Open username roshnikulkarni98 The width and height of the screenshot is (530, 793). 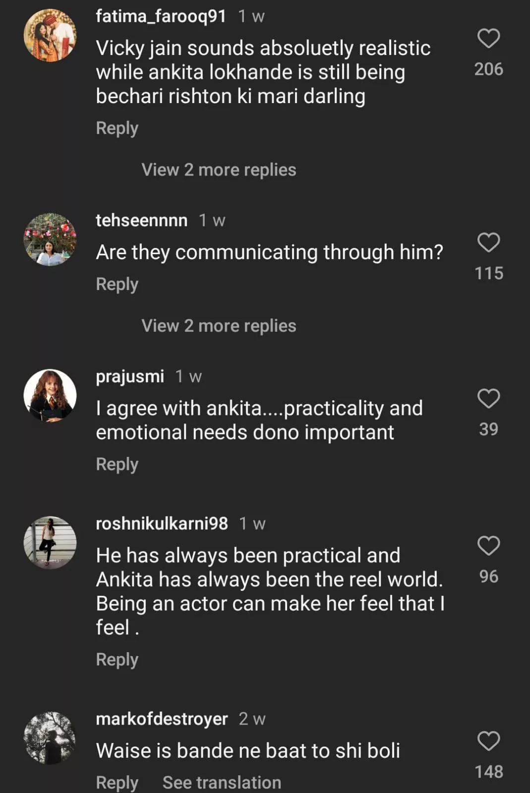pos(162,523)
